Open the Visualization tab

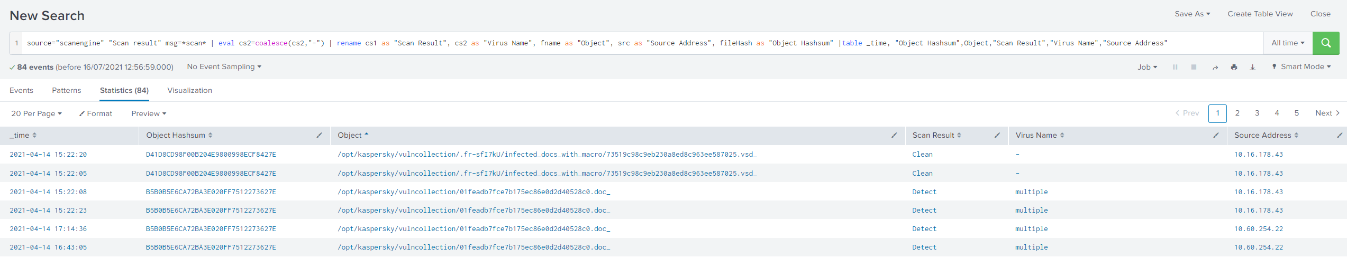[189, 90]
